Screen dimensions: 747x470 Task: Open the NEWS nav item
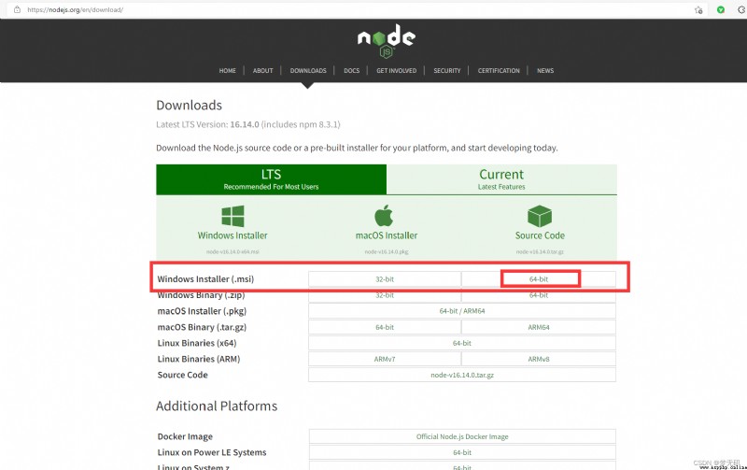point(545,71)
